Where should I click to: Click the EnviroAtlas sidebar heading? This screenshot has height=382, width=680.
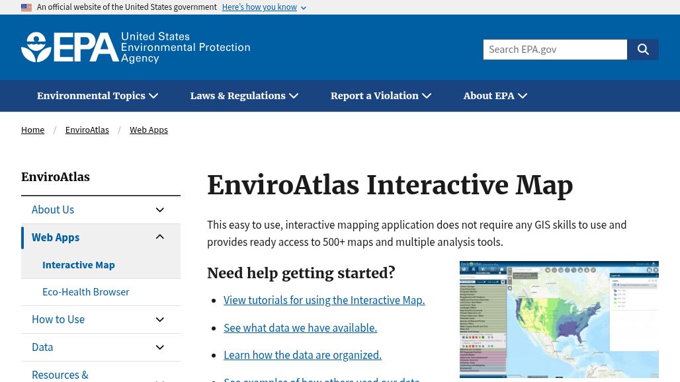56,176
